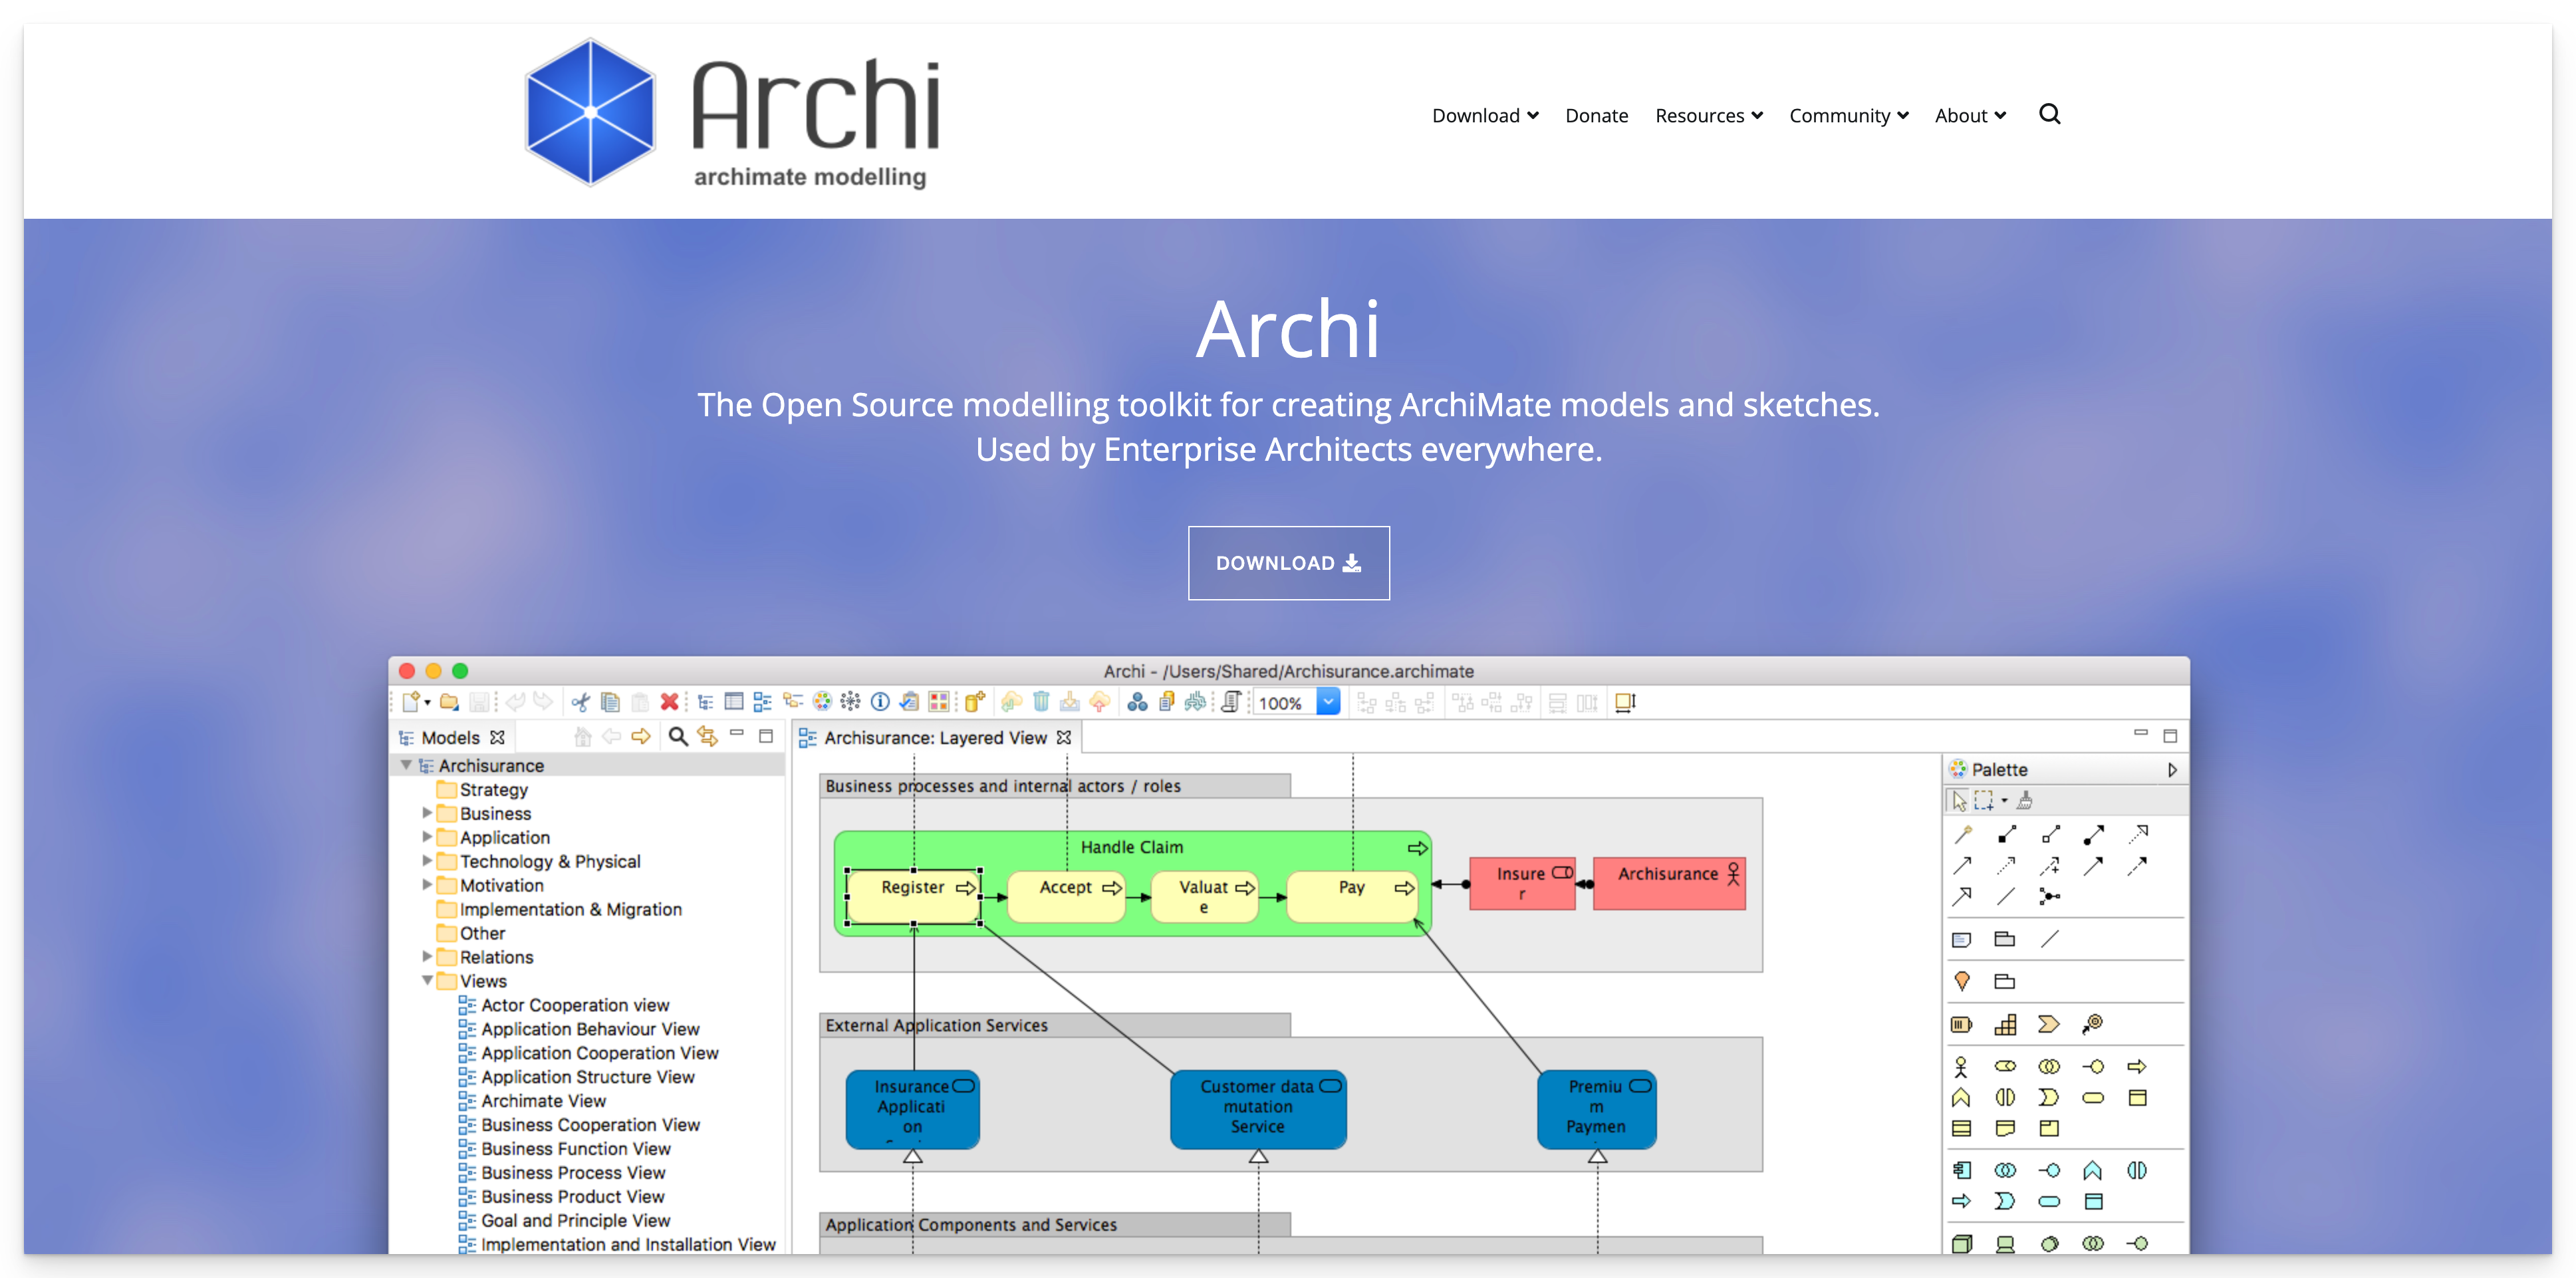This screenshot has height=1278, width=2576.
Task: Click the 100% zoom value field
Action: pos(1285,703)
